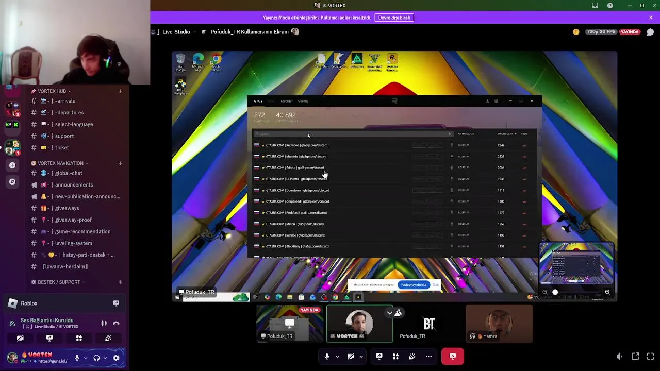Screen dimensions: 660x371
Task: Click the Inbox icon in the title bar
Action: pos(595,6)
